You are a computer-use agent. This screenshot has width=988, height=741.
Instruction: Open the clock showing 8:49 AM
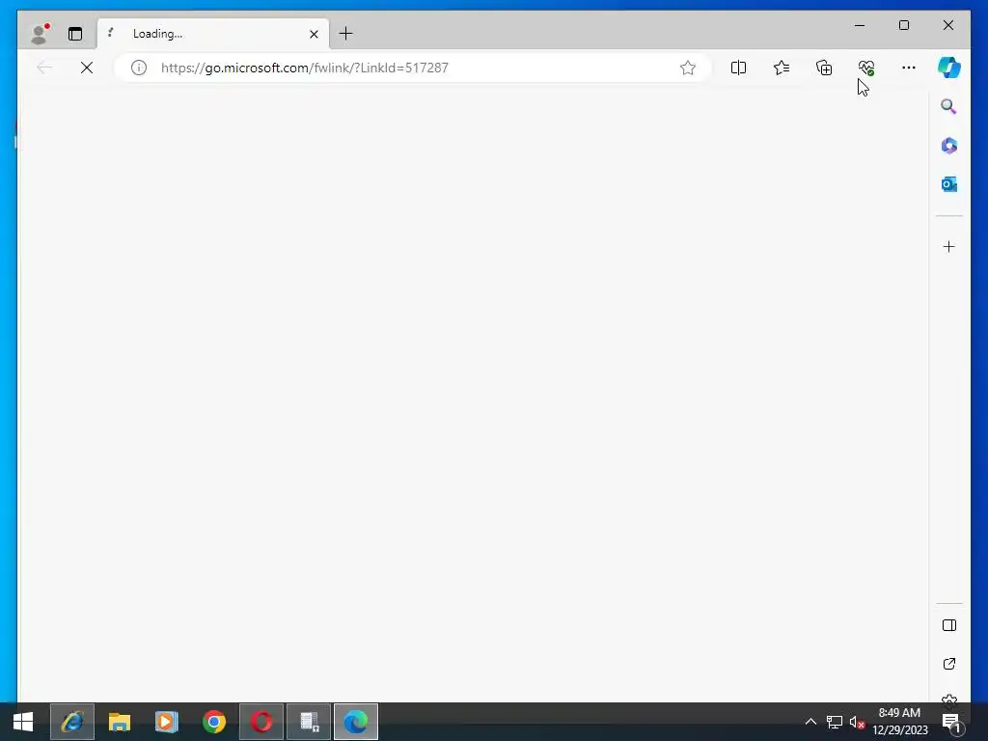[x=900, y=722]
